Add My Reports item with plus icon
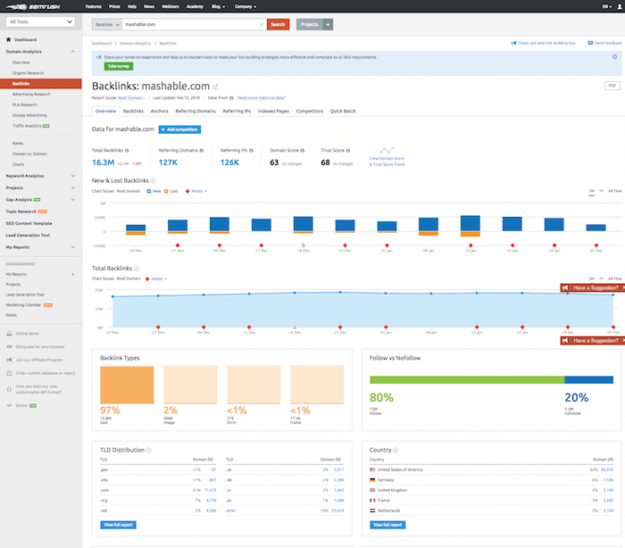This screenshot has height=548, width=625. pos(73,274)
